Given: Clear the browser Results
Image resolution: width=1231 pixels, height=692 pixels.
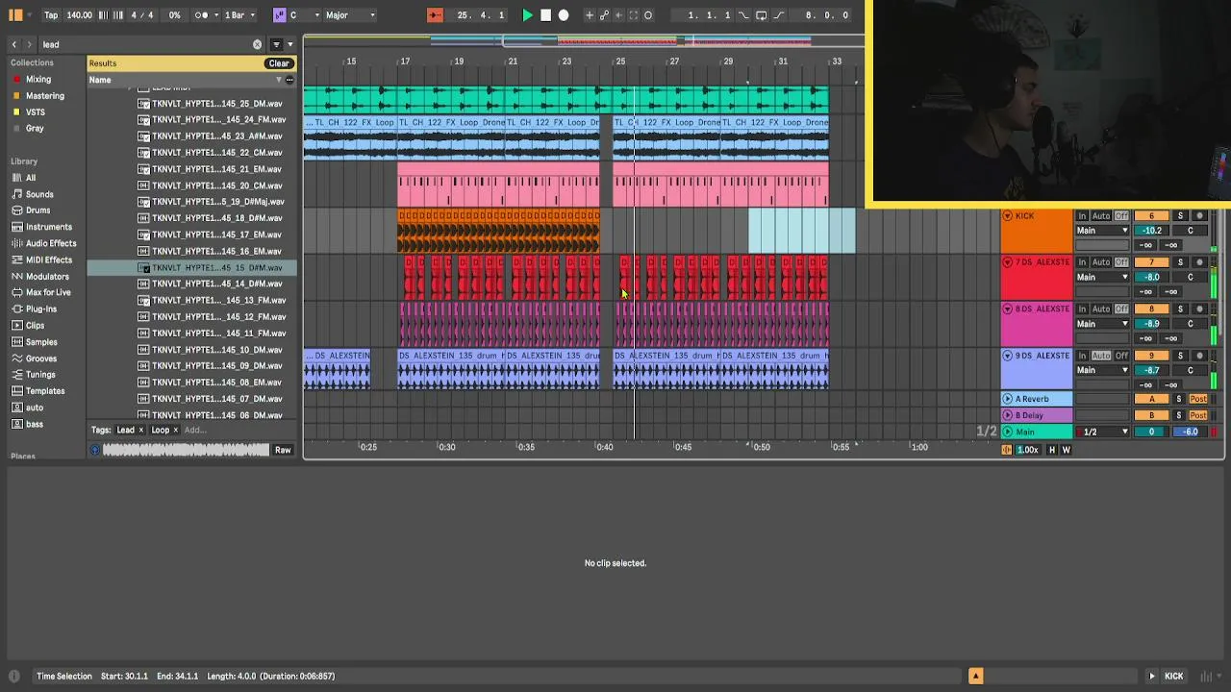Looking at the screenshot, I should [279, 63].
